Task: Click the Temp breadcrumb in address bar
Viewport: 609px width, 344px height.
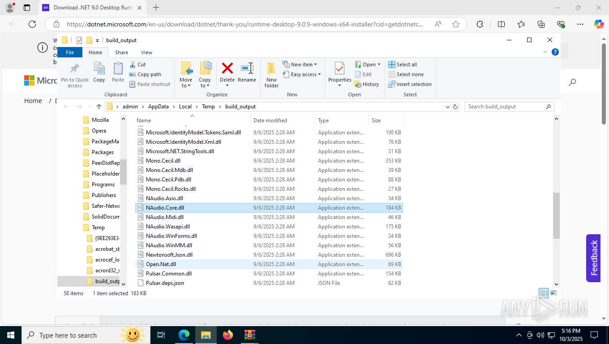Action: (x=208, y=107)
